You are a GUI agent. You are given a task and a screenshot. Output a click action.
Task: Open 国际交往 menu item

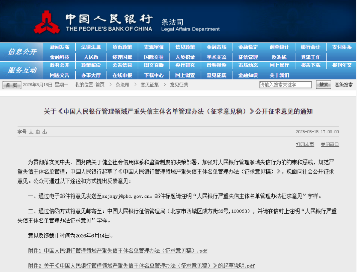[154, 57]
